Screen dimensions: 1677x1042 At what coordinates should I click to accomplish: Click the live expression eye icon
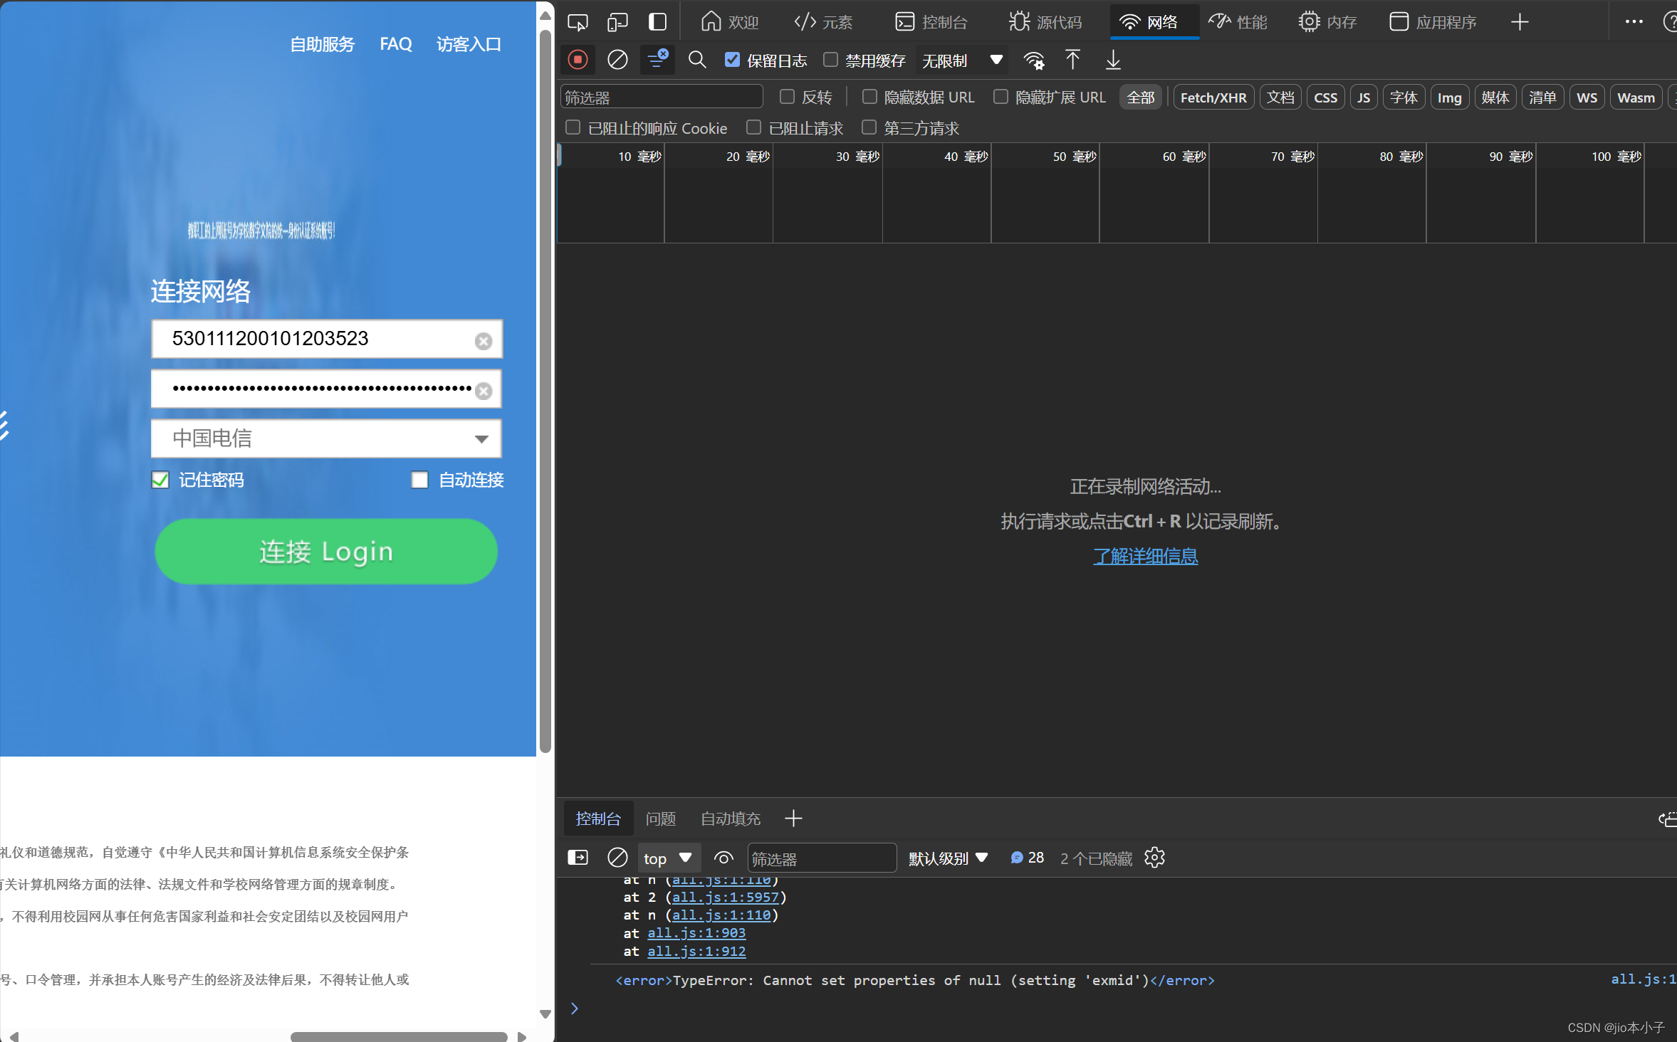[x=723, y=858]
